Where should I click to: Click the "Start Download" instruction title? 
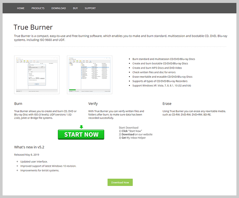128,128
